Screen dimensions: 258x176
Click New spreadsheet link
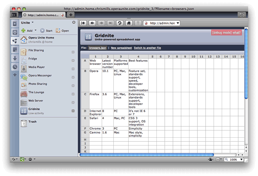tap(121, 48)
